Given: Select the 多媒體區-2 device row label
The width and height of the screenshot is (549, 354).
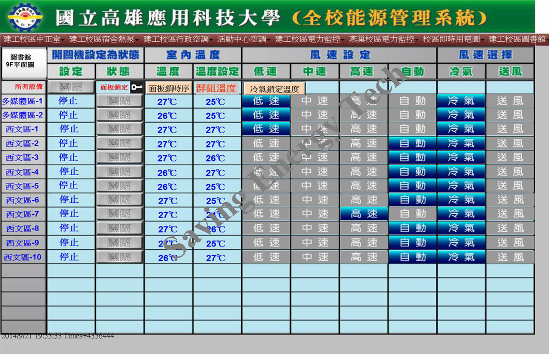Looking at the screenshot, I should [x=23, y=115].
